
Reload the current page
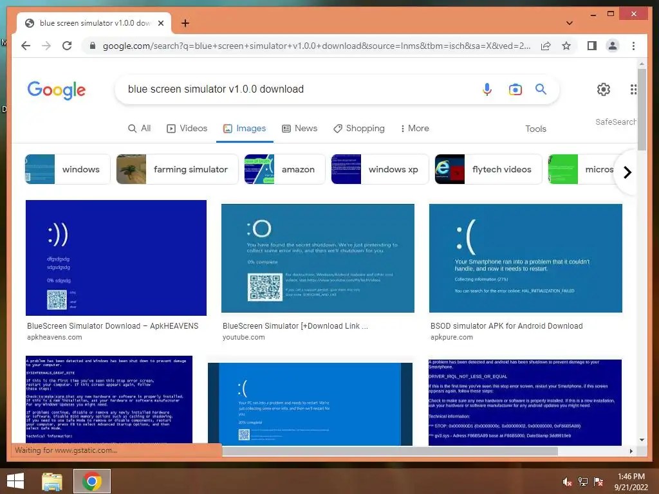67,46
